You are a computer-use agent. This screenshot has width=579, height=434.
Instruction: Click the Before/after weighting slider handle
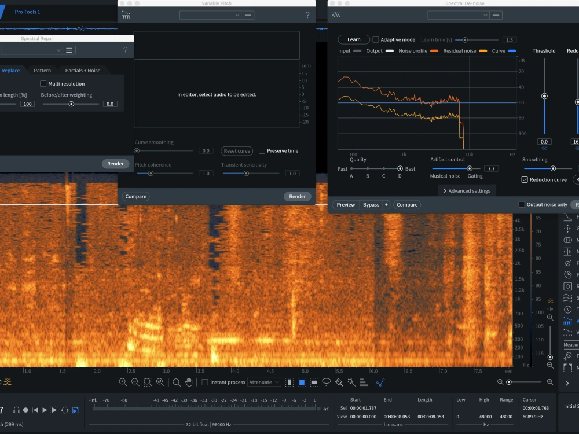(x=71, y=104)
